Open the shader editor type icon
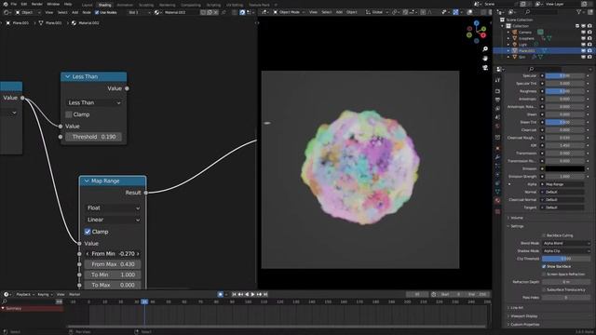596x335 pixels. 7,12
